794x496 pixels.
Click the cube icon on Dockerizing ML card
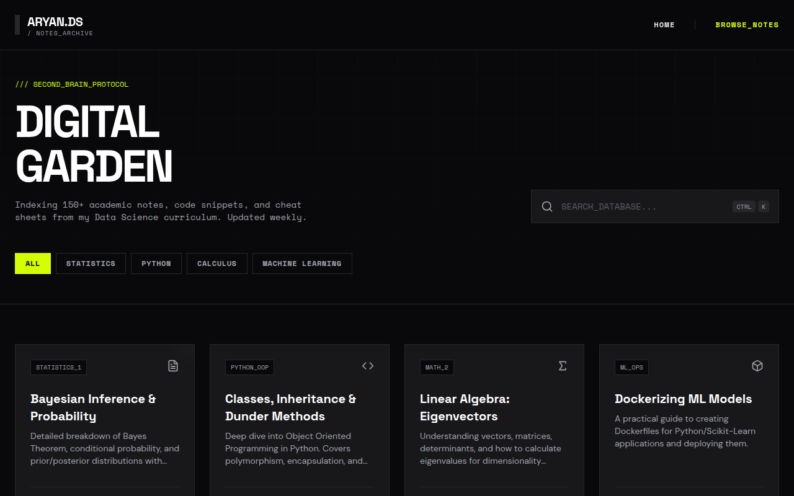757,366
